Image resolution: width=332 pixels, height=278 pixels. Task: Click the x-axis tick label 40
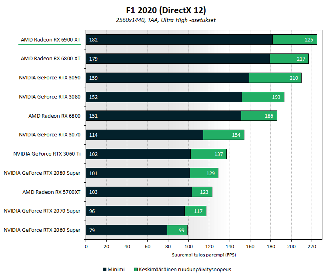[x=127, y=246]
